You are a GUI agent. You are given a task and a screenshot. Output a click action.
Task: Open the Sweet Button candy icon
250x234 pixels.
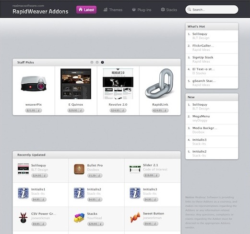tap(135, 217)
